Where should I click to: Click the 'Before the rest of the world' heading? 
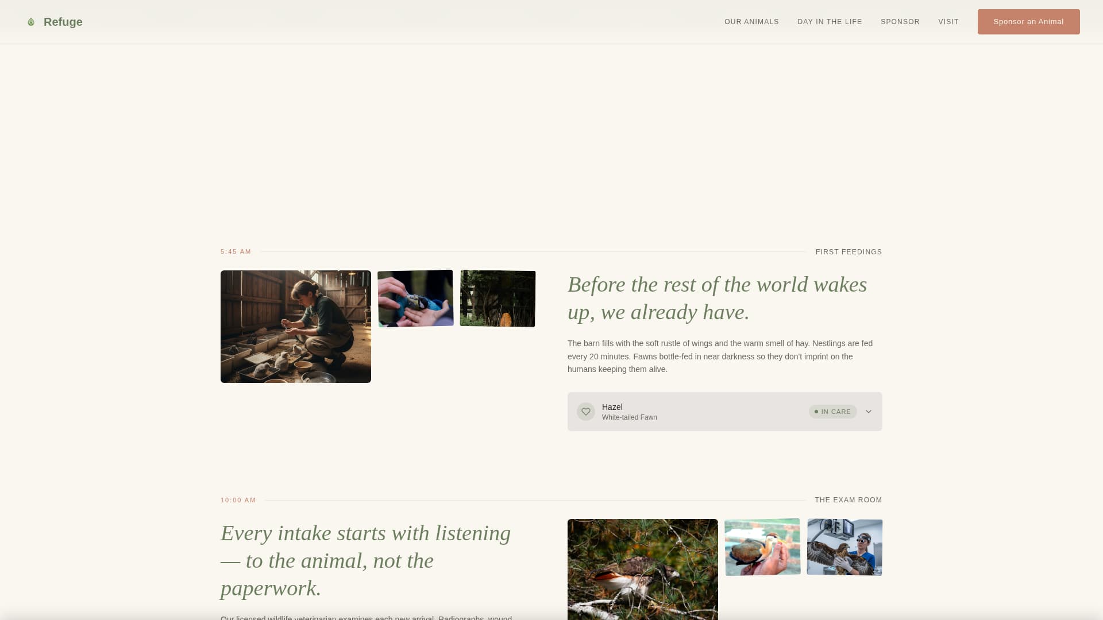(x=718, y=299)
